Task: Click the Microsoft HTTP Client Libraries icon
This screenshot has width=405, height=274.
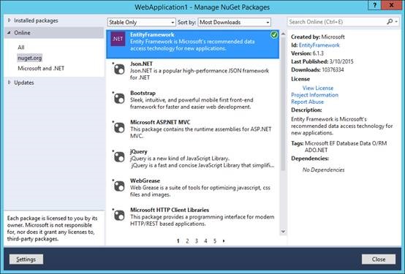Action: [119, 216]
